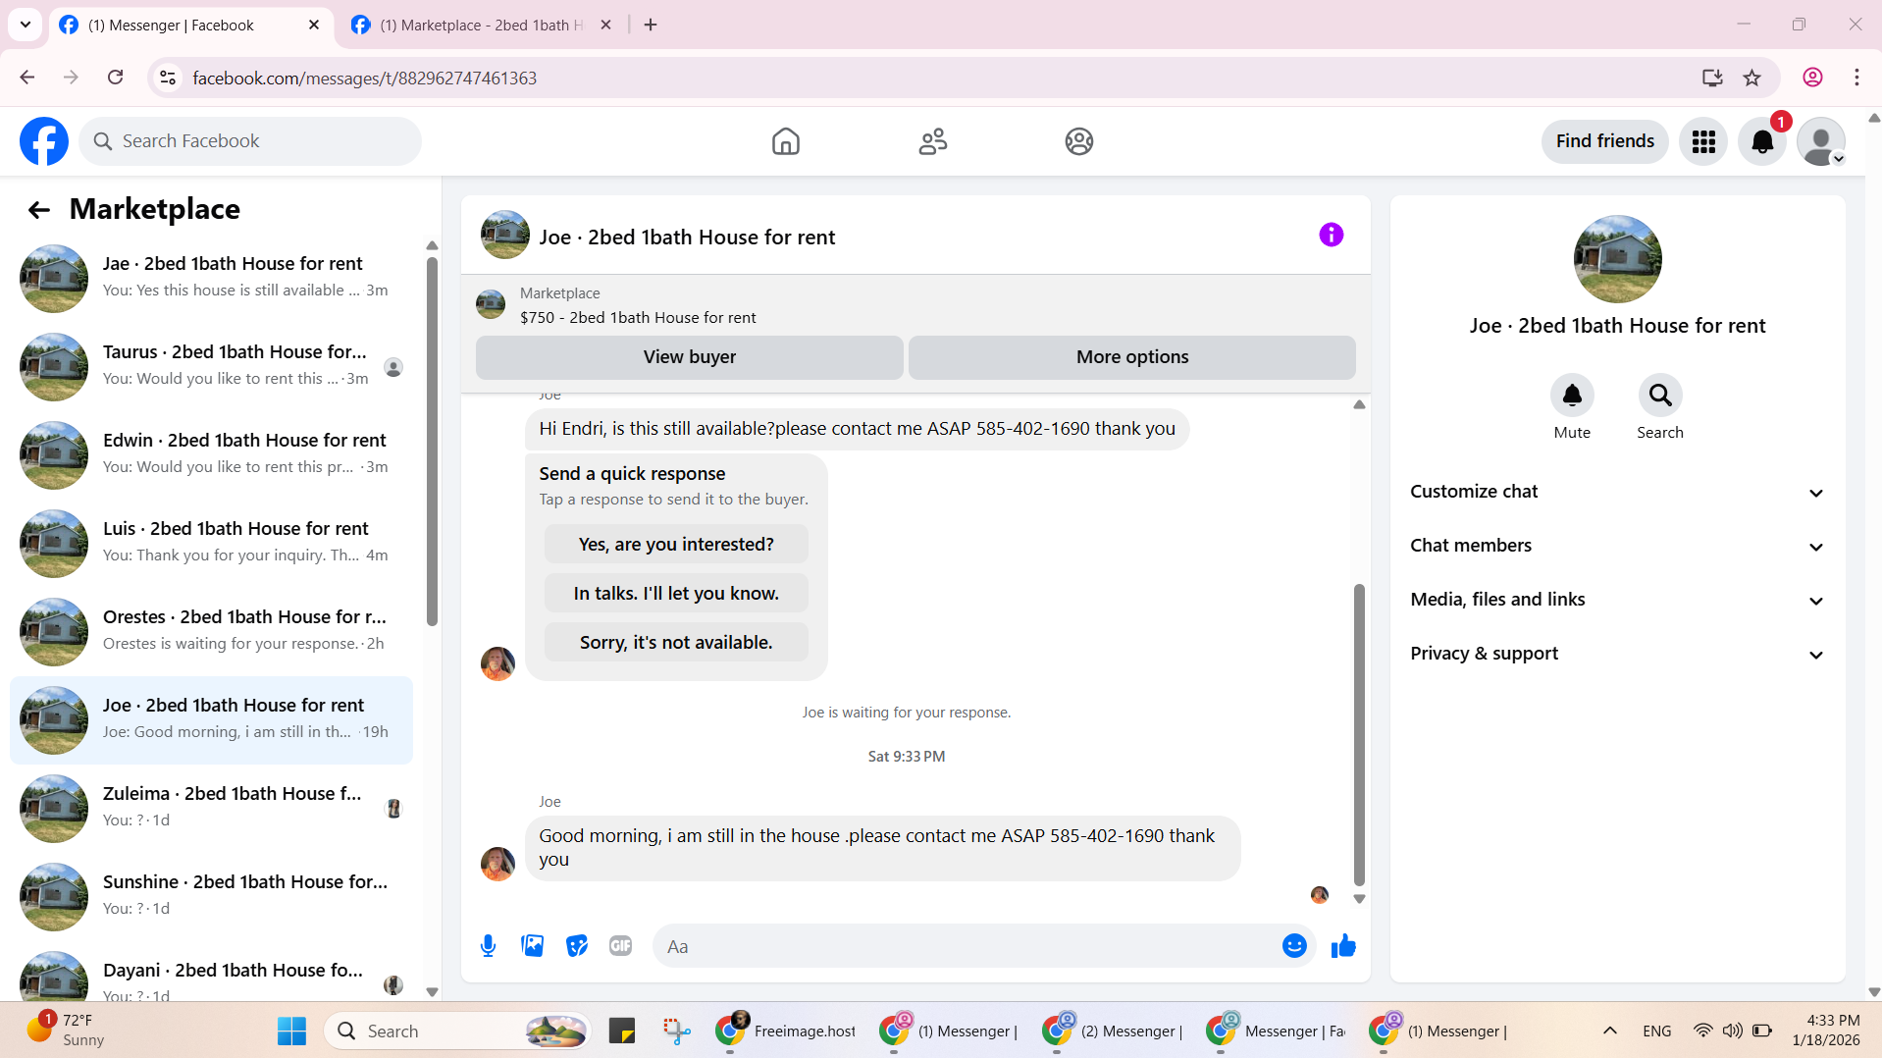Click the View buyer button
Viewport: 1882px width, 1058px height.
pyautogui.click(x=689, y=357)
